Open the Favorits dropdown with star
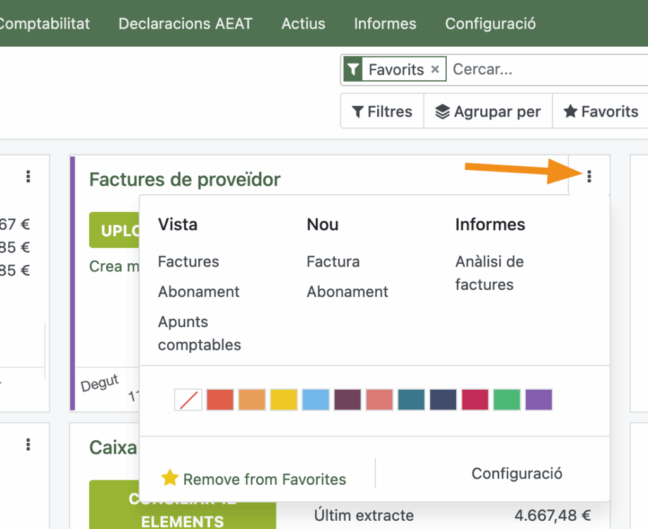648x529 pixels. pos(601,112)
